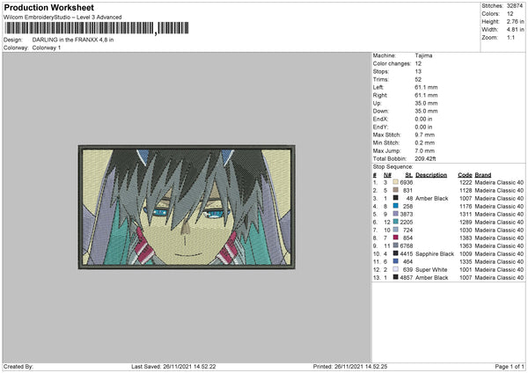This screenshot has width=528, height=373.
Task: Click the barcode below the worksheet title
Action: [x=96, y=28]
